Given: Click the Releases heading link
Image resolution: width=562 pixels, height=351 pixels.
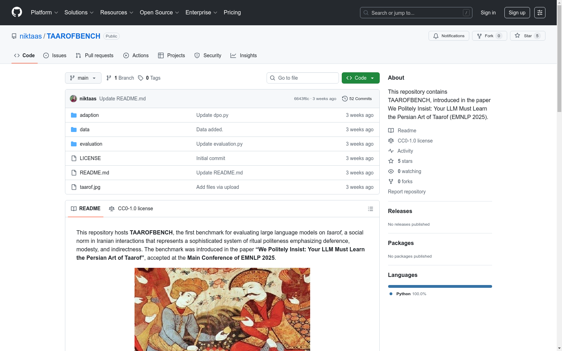Looking at the screenshot, I should (400, 211).
